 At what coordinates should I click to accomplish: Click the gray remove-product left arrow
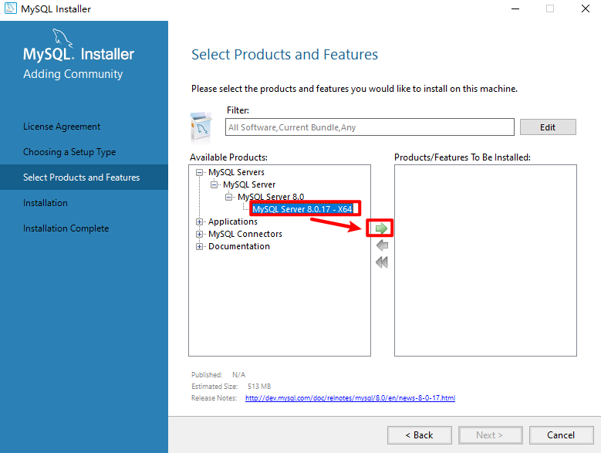click(380, 245)
